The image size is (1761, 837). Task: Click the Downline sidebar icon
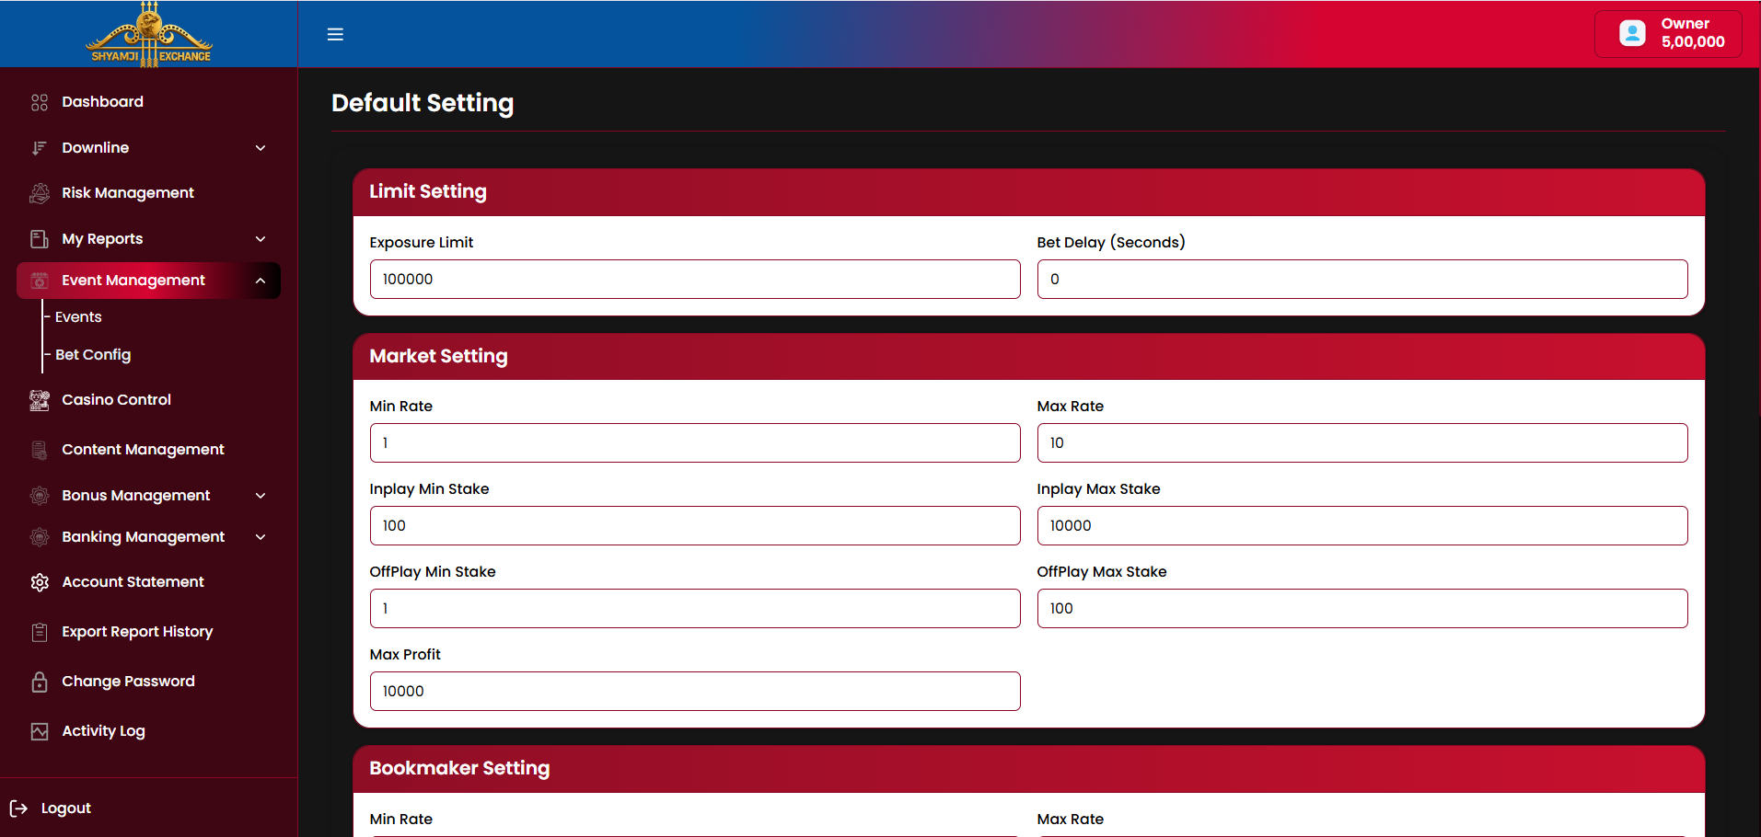tap(40, 148)
